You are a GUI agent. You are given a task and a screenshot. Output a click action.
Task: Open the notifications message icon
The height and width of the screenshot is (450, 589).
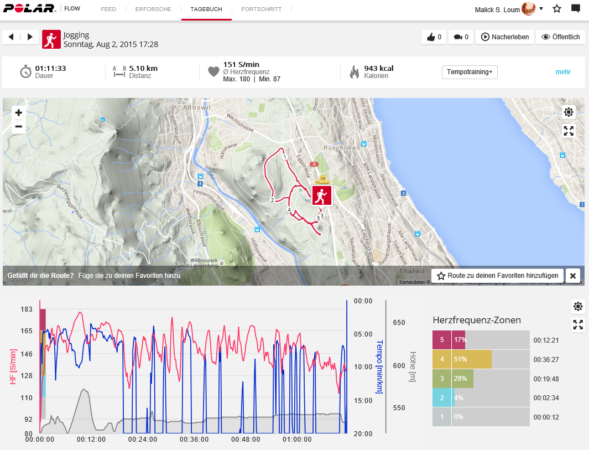(576, 9)
